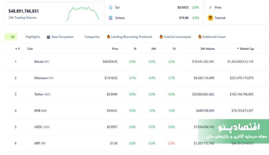Open the Solana trending coin link
This screenshot has height=155, width=269.
tap(120, 18)
